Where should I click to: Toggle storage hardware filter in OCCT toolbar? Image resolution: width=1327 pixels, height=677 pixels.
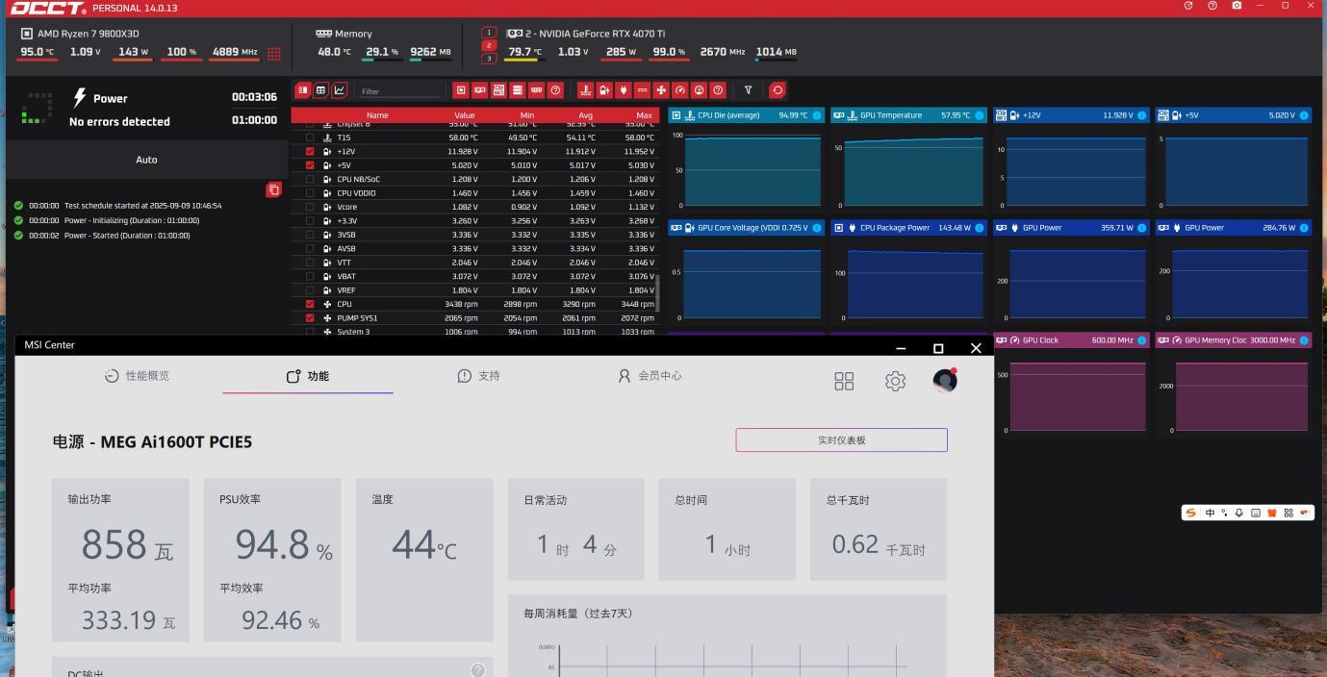click(518, 90)
